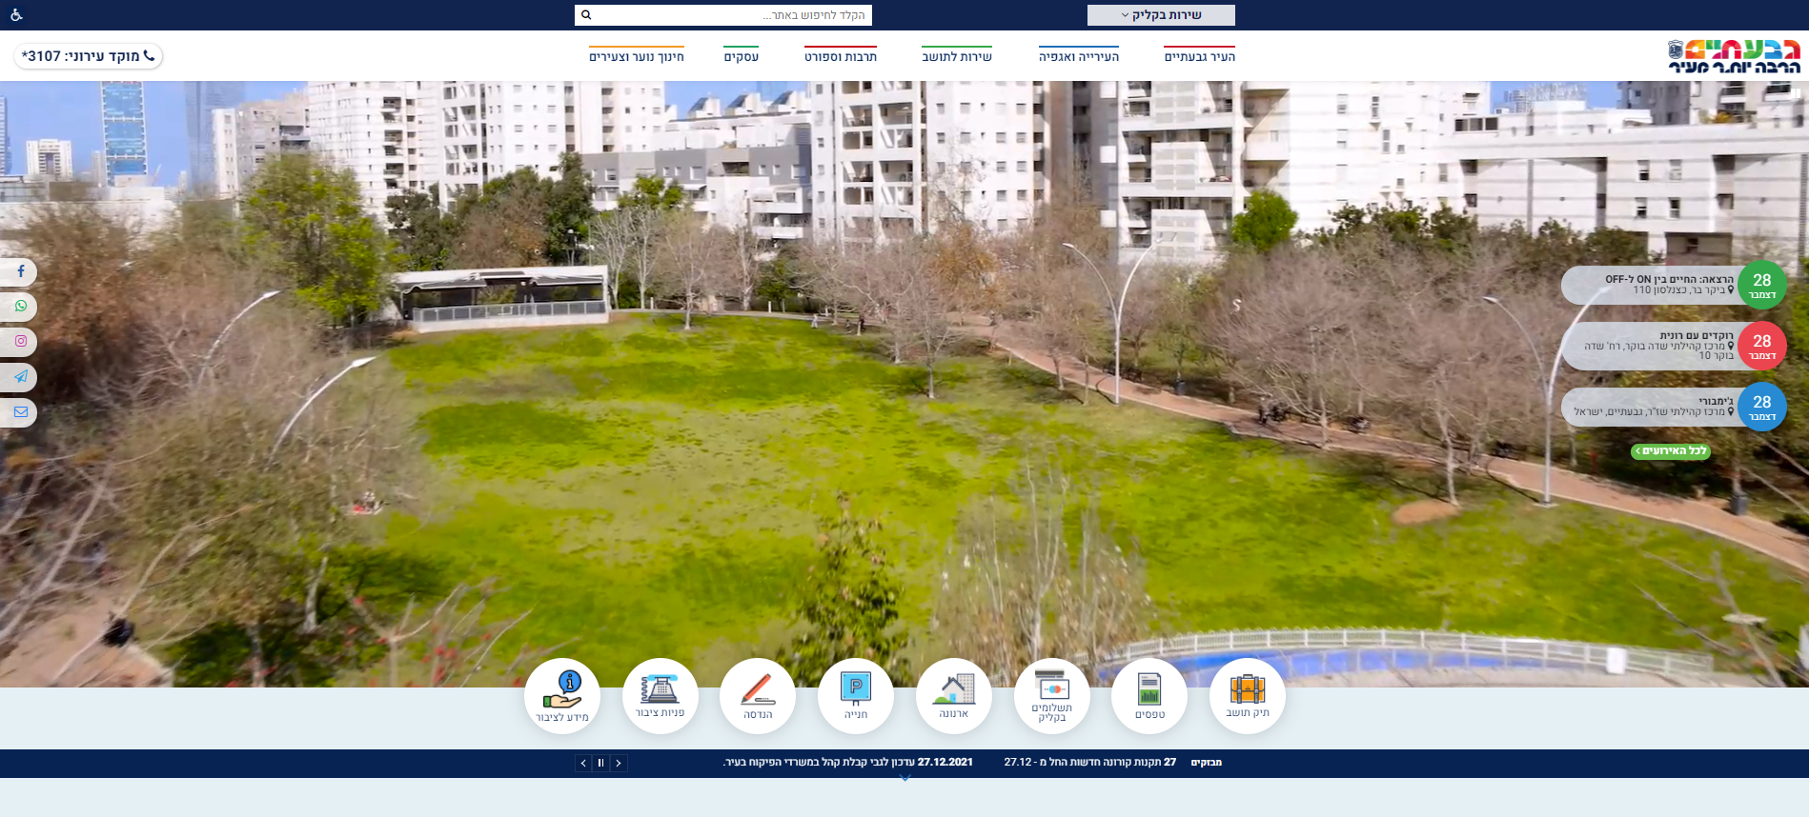Open the תרבות וספורט menu
The height and width of the screenshot is (817, 1809).
[840, 57]
